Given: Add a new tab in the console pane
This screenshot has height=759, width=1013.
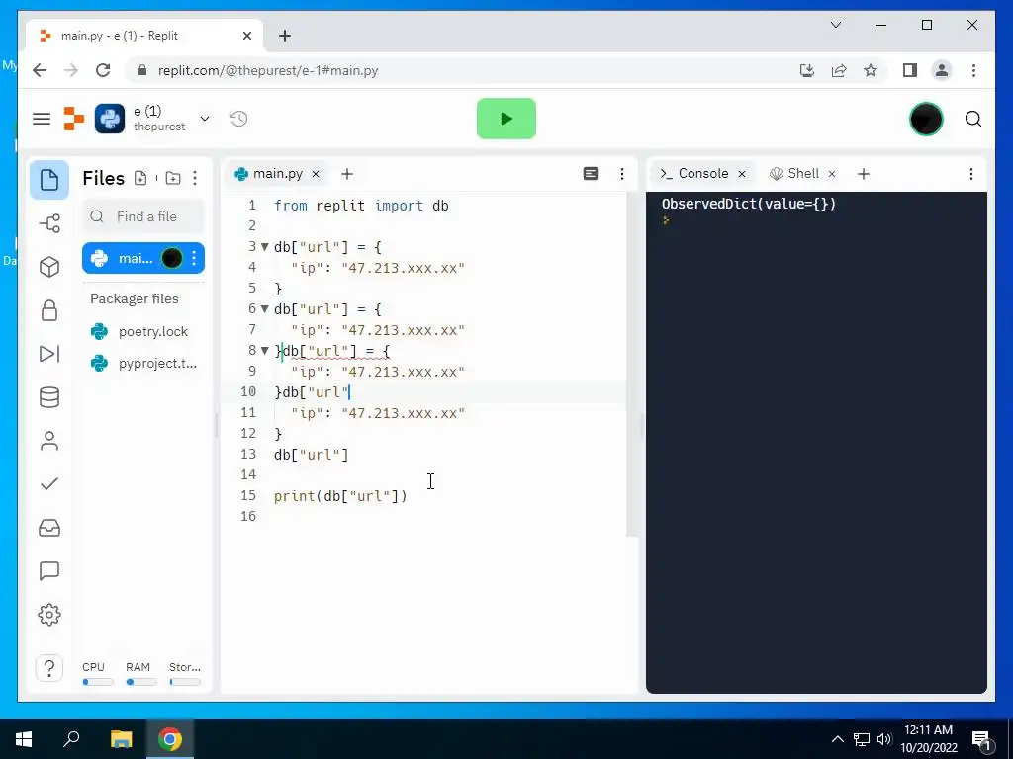Looking at the screenshot, I should click(x=864, y=174).
